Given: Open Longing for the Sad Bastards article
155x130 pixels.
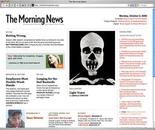Looking at the screenshot, I should tap(47, 80).
